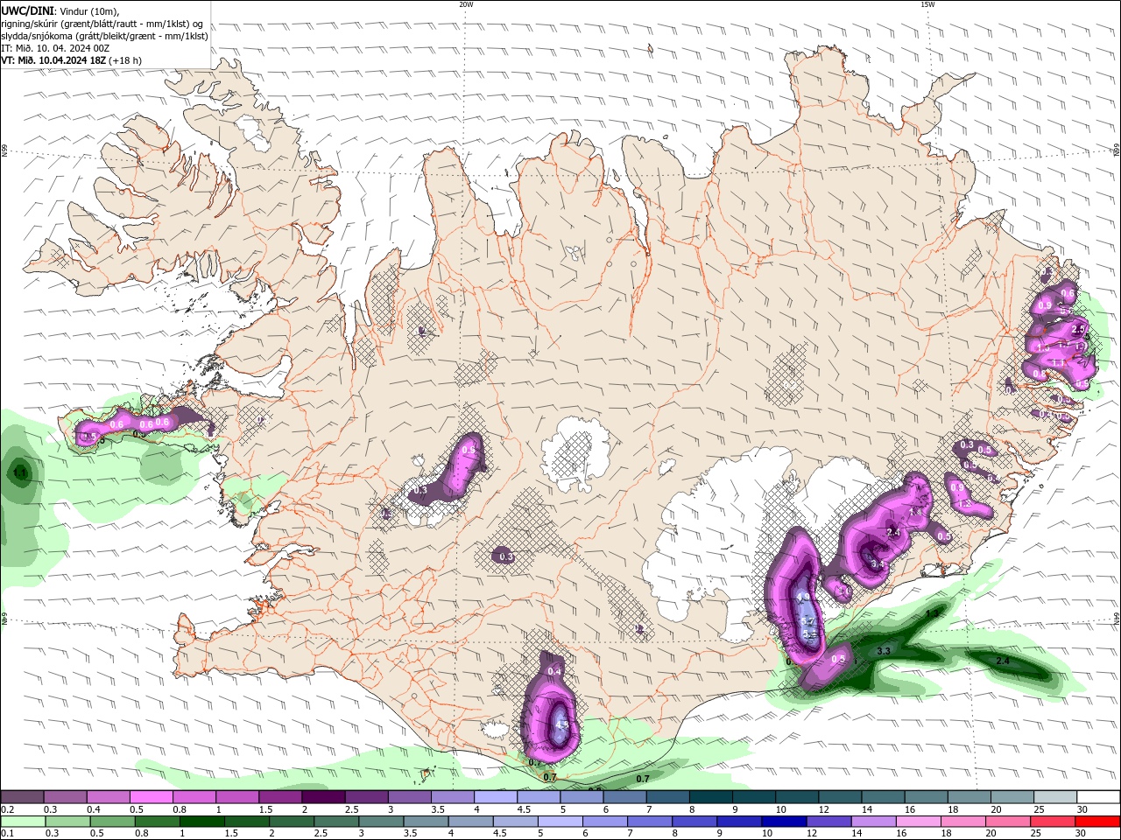Screen dimensions: 1121x840
Task: Click the '0.1' label under lower legend bar
Action: click(7, 834)
